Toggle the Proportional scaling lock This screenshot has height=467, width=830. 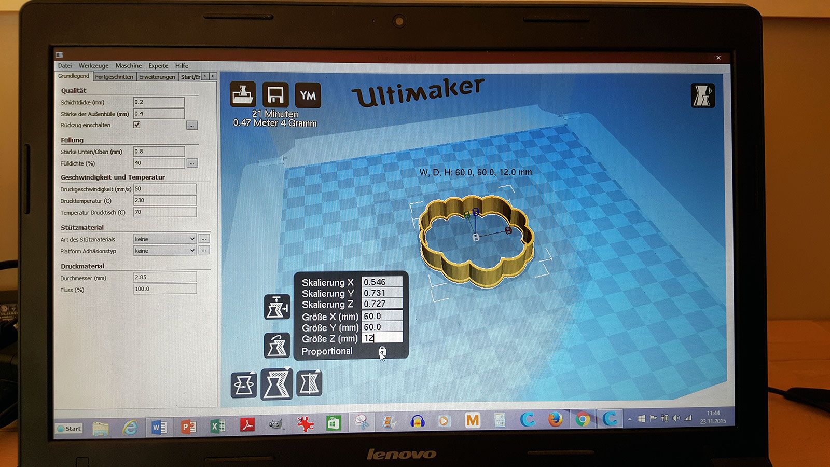pos(382,351)
